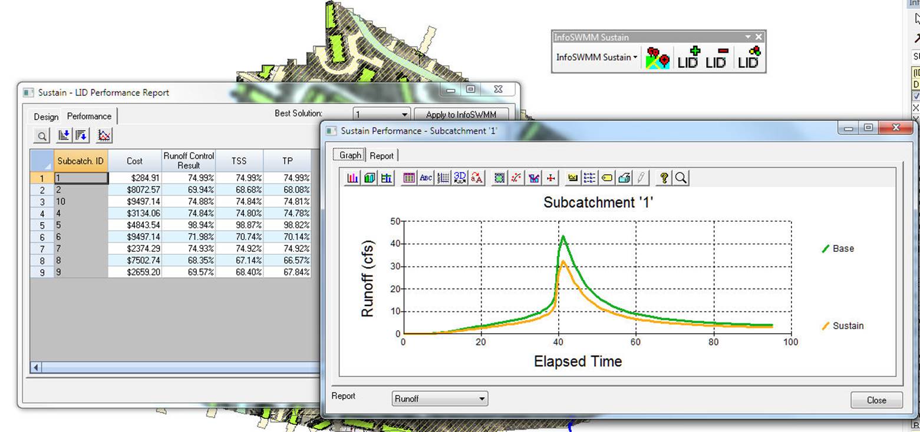The height and width of the screenshot is (432, 920).
Task: Select Subcatch. ID cell '1'
Action: pyautogui.click(x=81, y=178)
